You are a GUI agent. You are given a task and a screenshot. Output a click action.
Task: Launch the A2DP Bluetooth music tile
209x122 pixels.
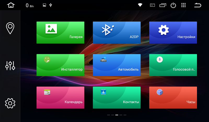117,33
